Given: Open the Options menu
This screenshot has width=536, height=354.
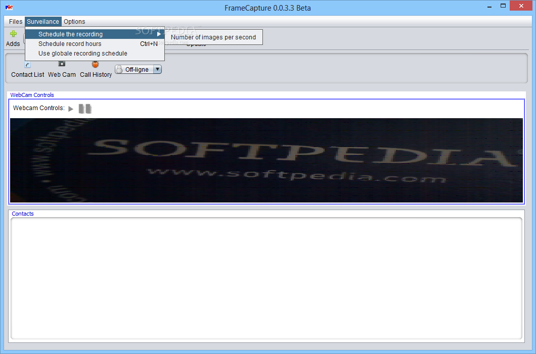Looking at the screenshot, I should tap(74, 22).
